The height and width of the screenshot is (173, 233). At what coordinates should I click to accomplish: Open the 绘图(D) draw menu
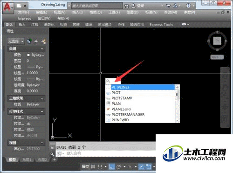click(x=132, y=12)
